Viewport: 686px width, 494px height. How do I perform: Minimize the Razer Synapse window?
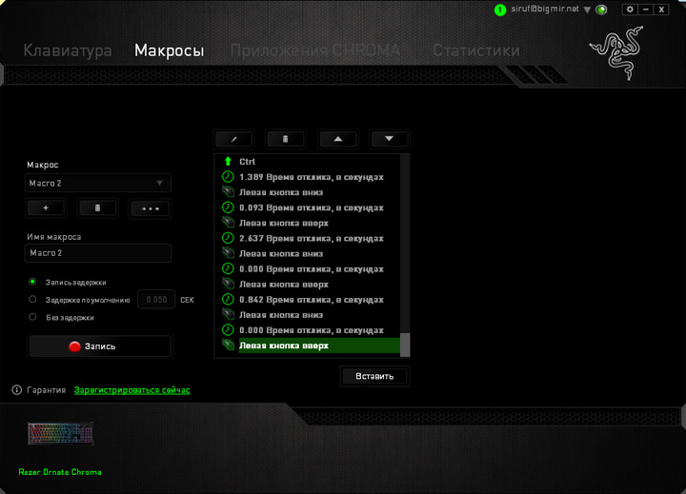[646, 10]
